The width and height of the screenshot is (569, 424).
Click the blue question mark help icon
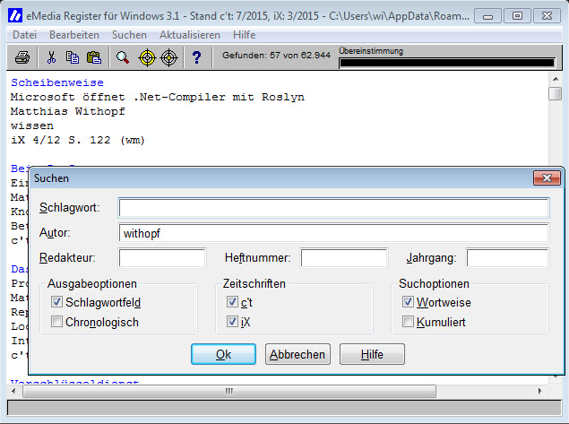coord(196,58)
